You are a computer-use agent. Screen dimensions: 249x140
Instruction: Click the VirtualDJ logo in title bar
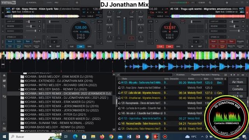pos(9,3)
